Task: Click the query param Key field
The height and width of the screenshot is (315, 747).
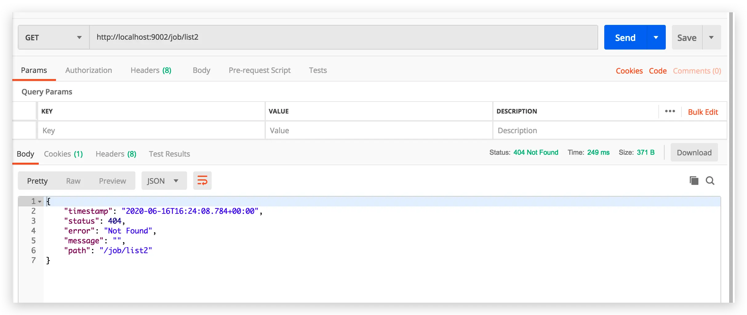Action: (151, 130)
